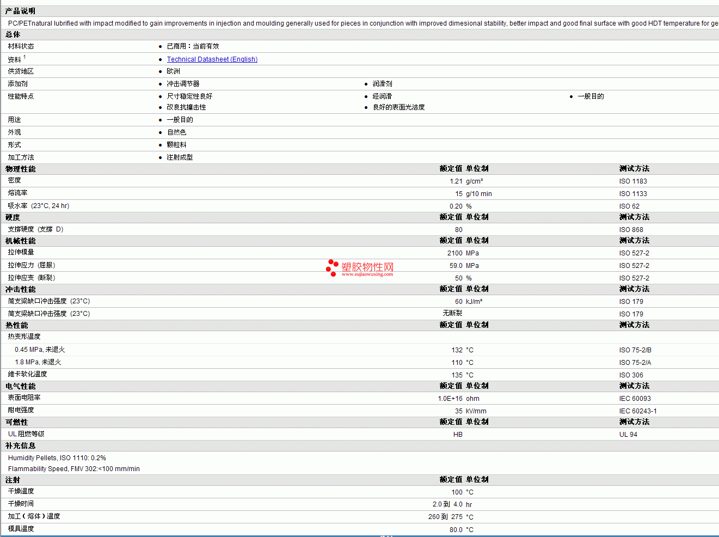
Task: Click the 熔流率 row label
Action: [18, 193]
